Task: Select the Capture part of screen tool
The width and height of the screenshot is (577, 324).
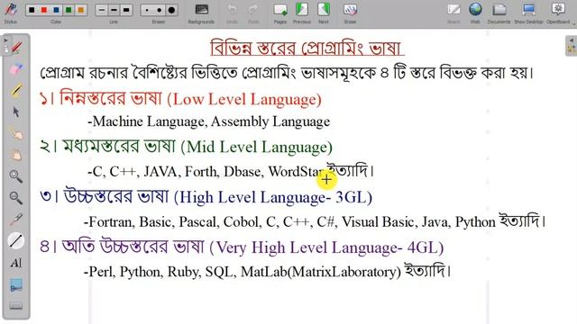Action: [x=16, y=285]
